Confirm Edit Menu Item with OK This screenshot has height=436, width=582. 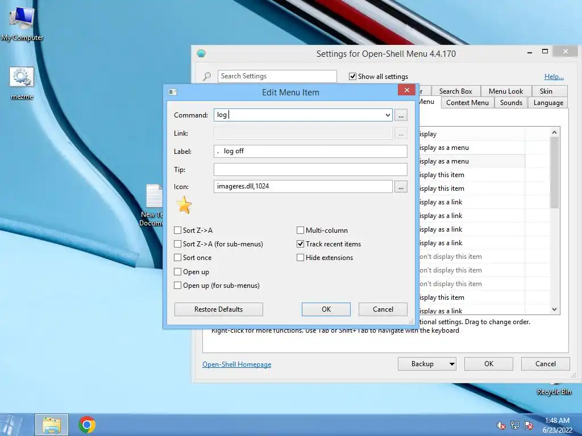tap(326, 309)
